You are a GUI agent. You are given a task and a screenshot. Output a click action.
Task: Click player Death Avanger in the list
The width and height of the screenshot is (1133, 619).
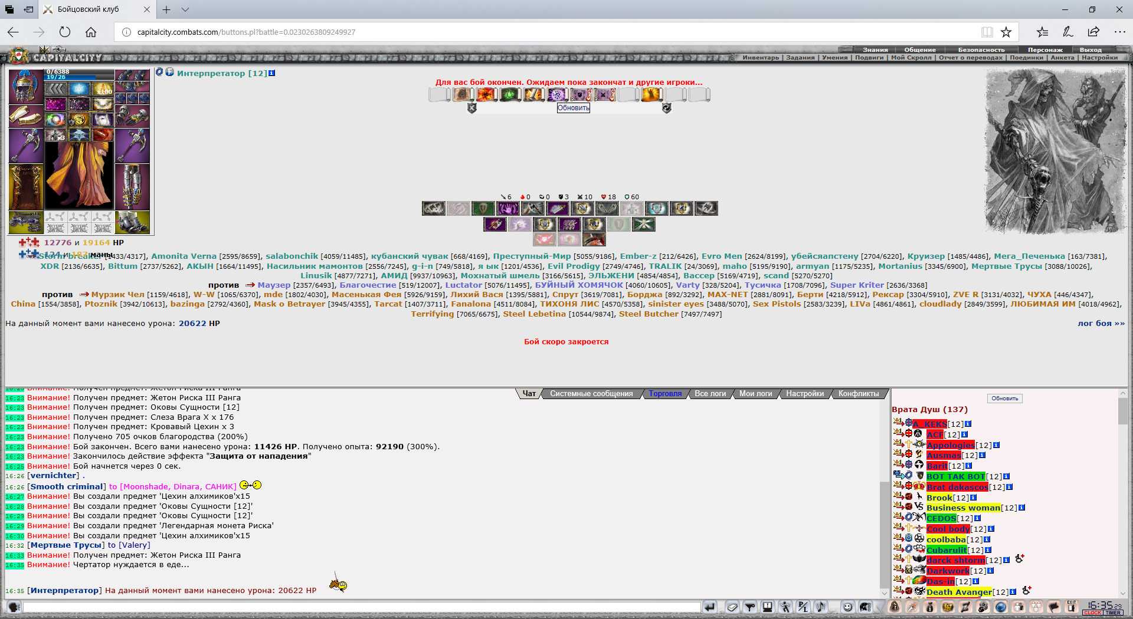coord(959,592)
